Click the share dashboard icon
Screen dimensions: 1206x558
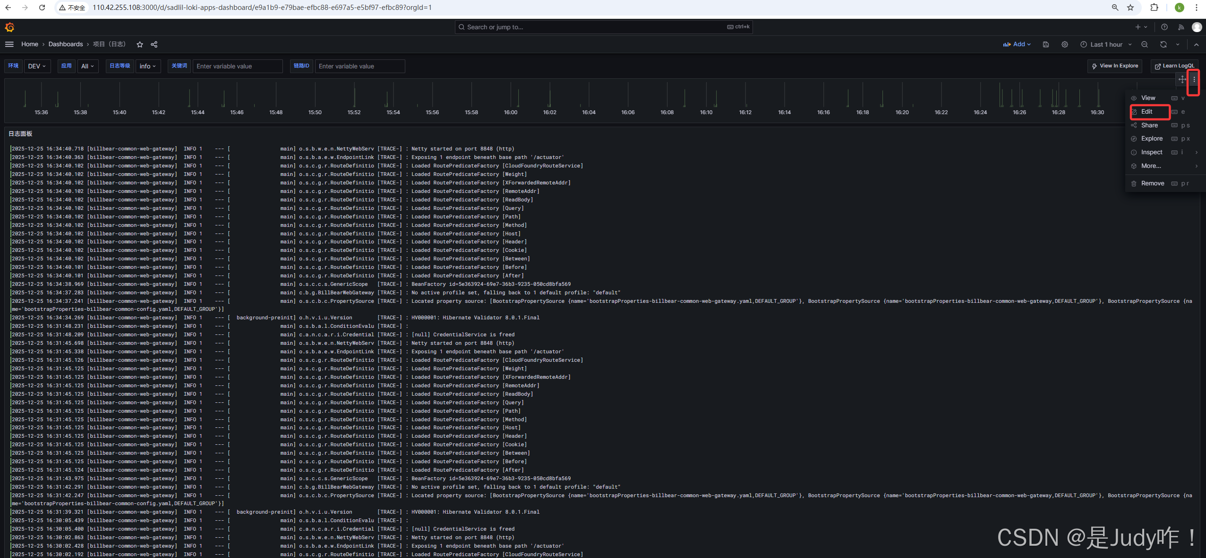[154, 44]
